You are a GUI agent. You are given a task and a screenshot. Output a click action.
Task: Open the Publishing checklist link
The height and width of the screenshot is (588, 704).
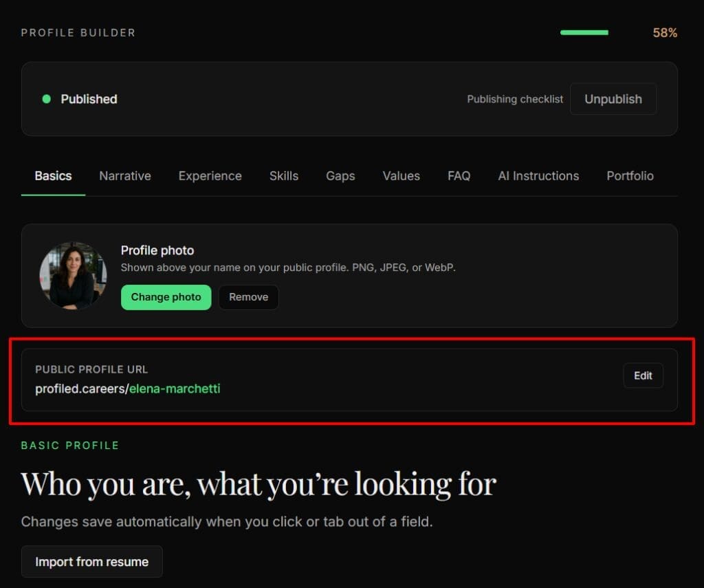[514, 99]
